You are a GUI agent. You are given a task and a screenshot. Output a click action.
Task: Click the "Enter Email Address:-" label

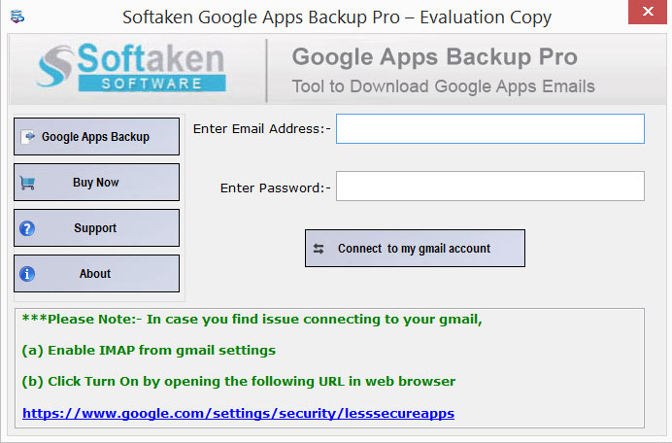262,128
